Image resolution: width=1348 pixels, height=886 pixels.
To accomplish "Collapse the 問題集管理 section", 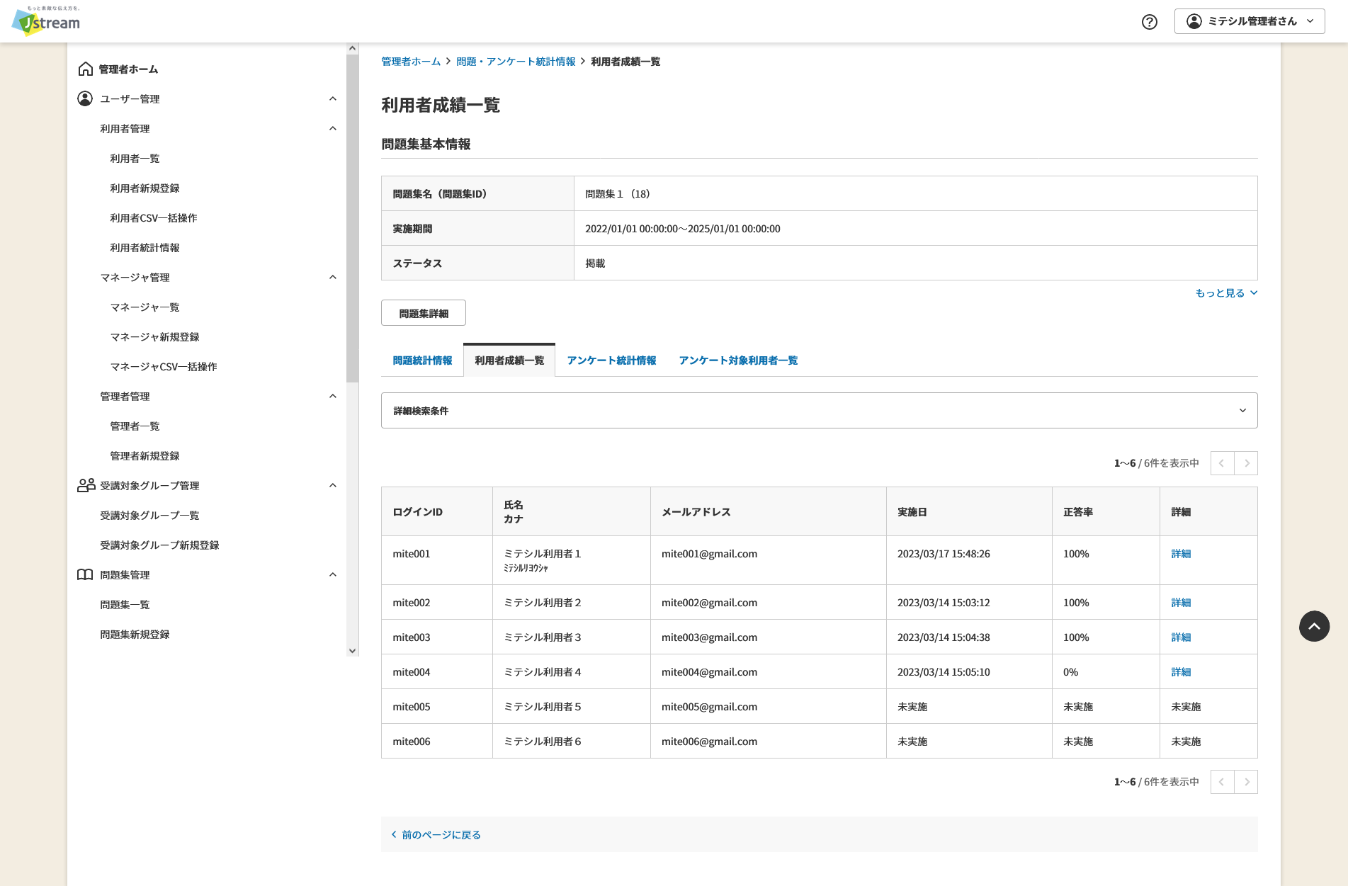I will click(x=333, y=574).
